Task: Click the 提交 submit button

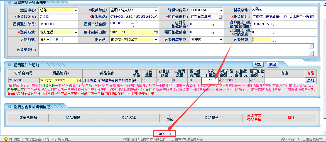Action: point(164,135)
